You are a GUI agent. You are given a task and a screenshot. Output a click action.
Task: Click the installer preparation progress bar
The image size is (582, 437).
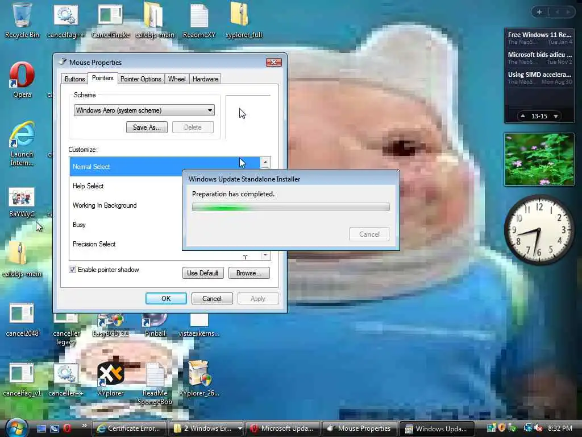pos(290,207)
